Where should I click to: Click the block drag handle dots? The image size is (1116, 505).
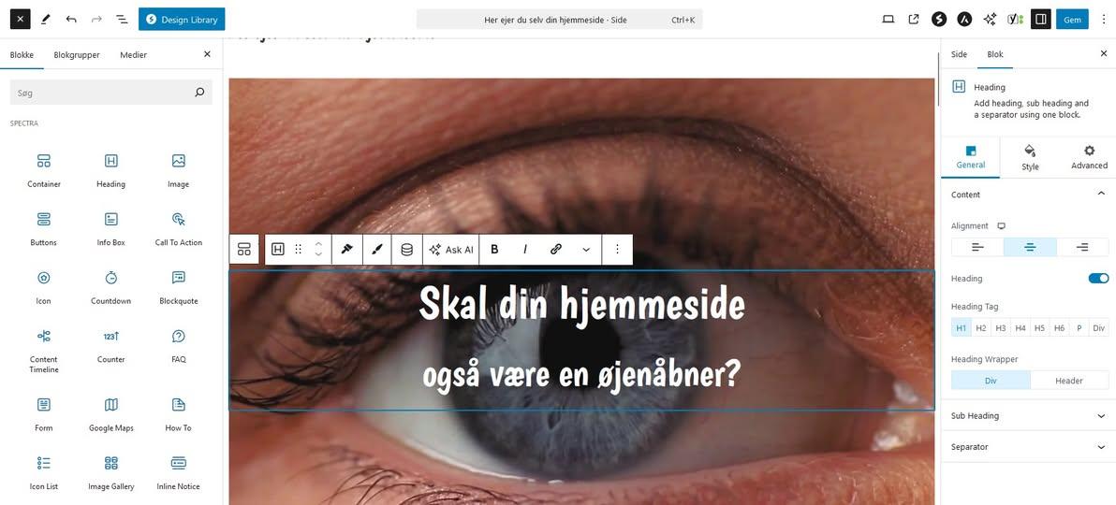[299, 249]
